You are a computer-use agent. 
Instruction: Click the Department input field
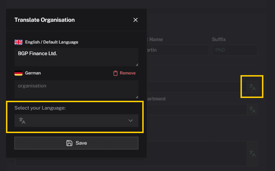click(x=197, y=110)
